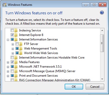Viewport: 109px width, 95px height.
Task: Expand the Media Features node
Action: click(8, 62)
